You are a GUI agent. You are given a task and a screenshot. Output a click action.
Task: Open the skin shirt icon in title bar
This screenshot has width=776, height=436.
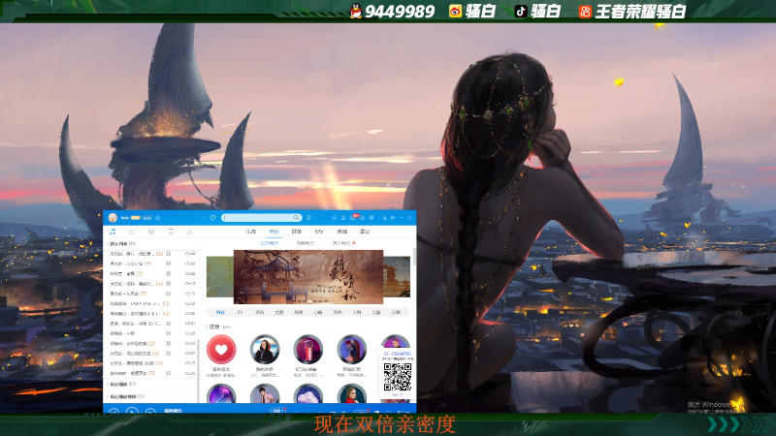tap(362, 217)
